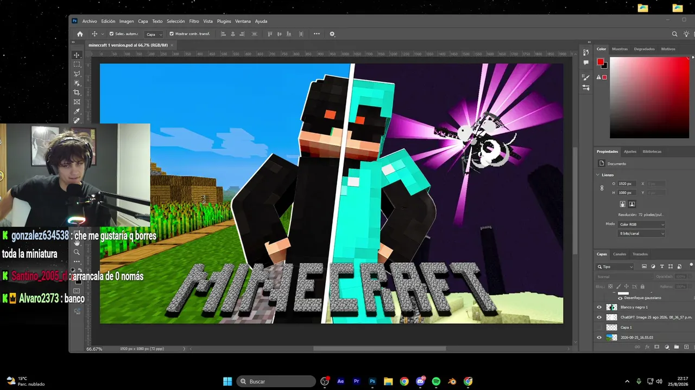Filter layers by pixel layers
Viewport: 695px width, 390px height.
(645, 266)
